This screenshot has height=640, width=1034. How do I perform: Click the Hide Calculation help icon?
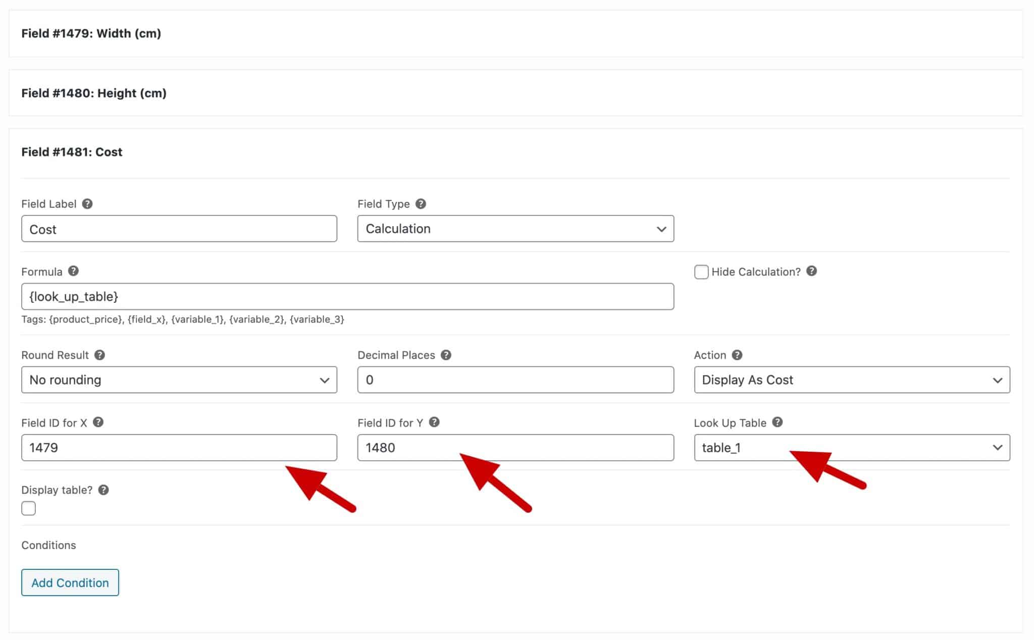coord(812,272)
